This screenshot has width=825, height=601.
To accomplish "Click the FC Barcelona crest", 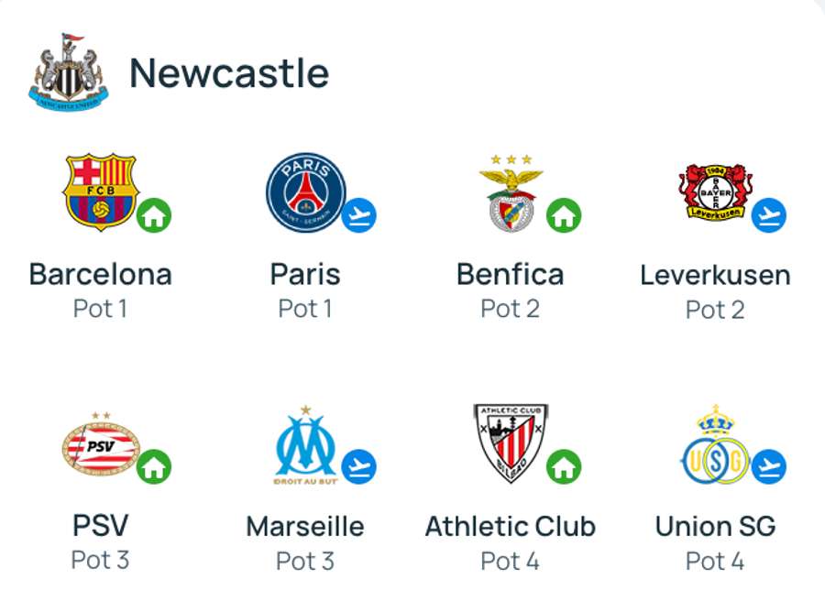I will point(100,191).
